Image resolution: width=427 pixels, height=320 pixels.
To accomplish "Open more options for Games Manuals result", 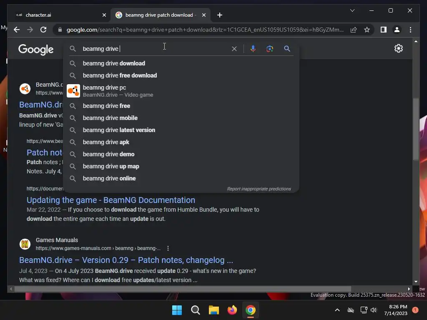I will click(x=168, y=248).
